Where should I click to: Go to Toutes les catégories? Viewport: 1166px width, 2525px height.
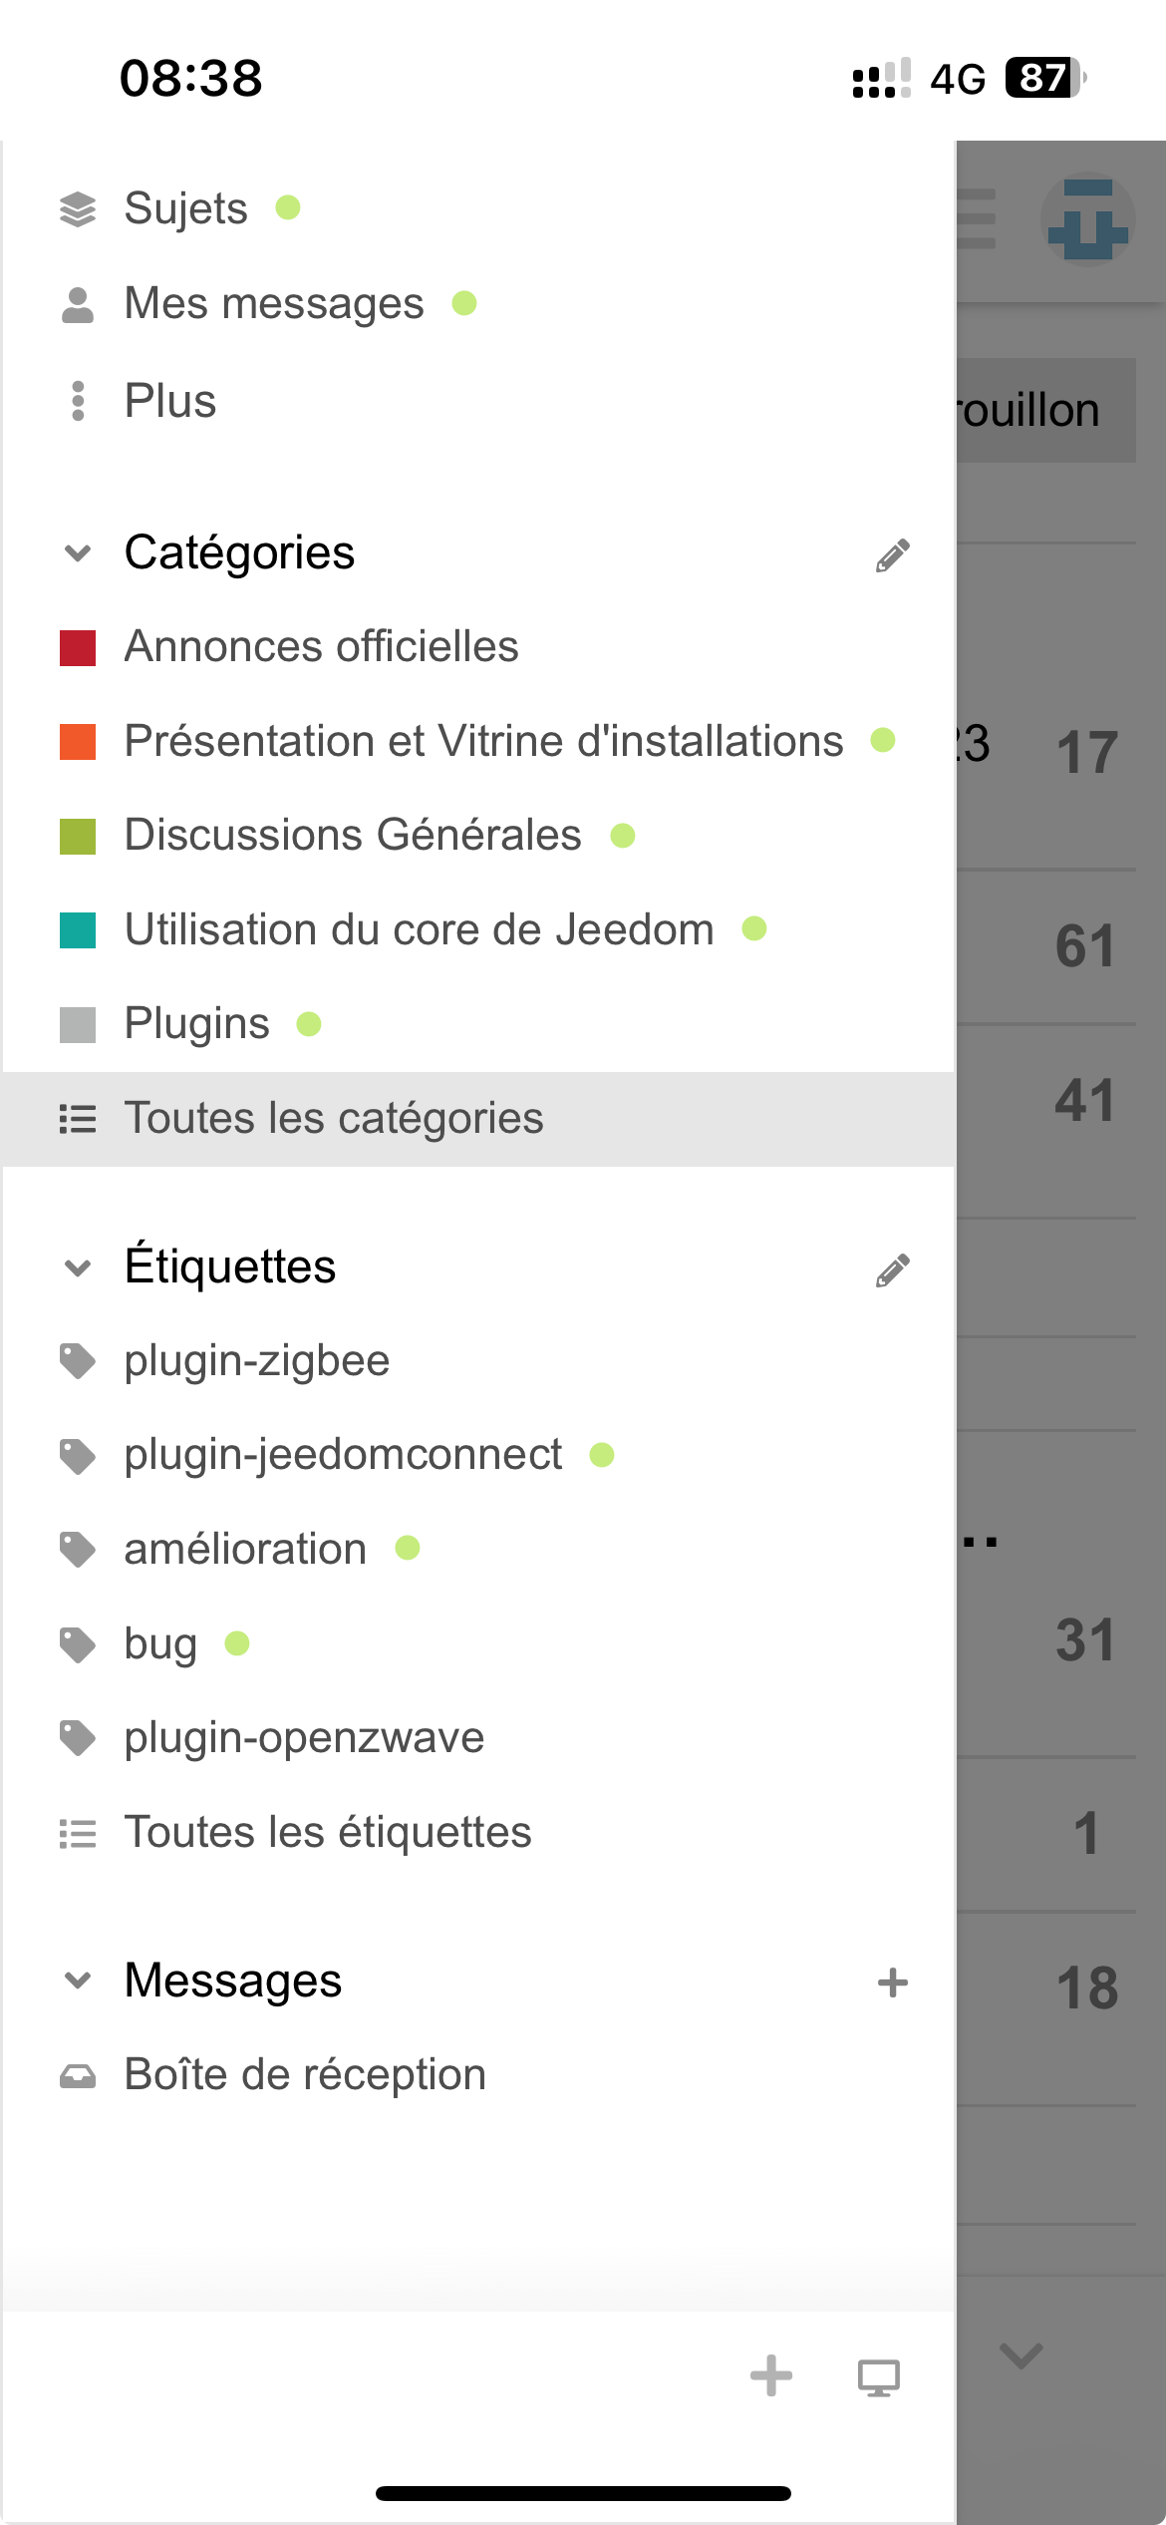[x=333, y=1118]
